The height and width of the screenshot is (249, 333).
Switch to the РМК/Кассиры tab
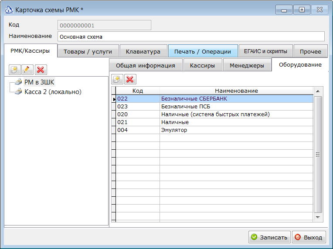30,50
